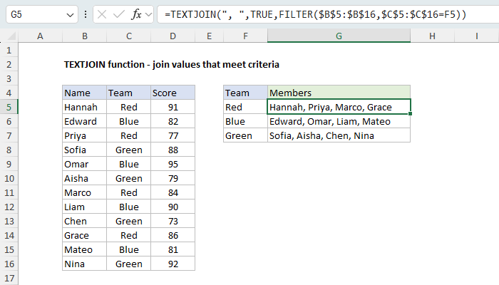Select column D header
The image size is (499, 285).
[173, 36]
